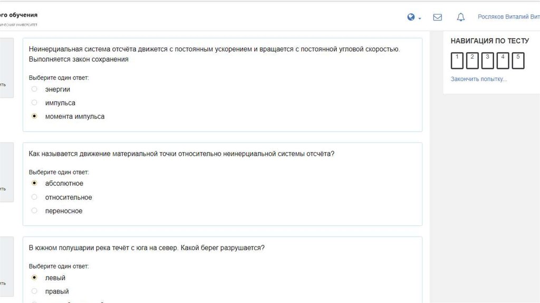540x303 pixels.
Task: Click question text "В южном полушарии река течёт"
Action: 147,248
